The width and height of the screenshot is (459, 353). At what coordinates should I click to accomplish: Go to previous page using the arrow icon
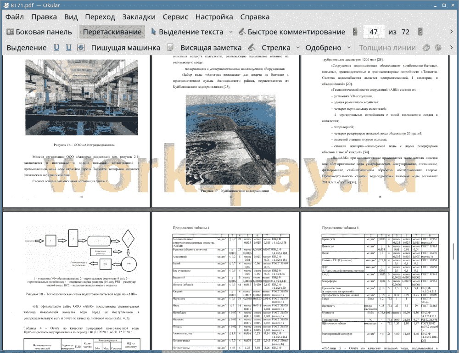[x=355, y=32]
